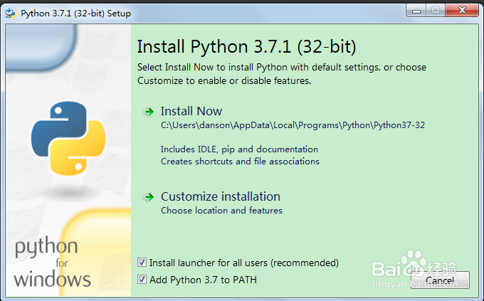Image resolution: width=484 pixels, height=301 pixels.
Task: Click the Python icon in the title bar
Action: (x=11, y=13)
